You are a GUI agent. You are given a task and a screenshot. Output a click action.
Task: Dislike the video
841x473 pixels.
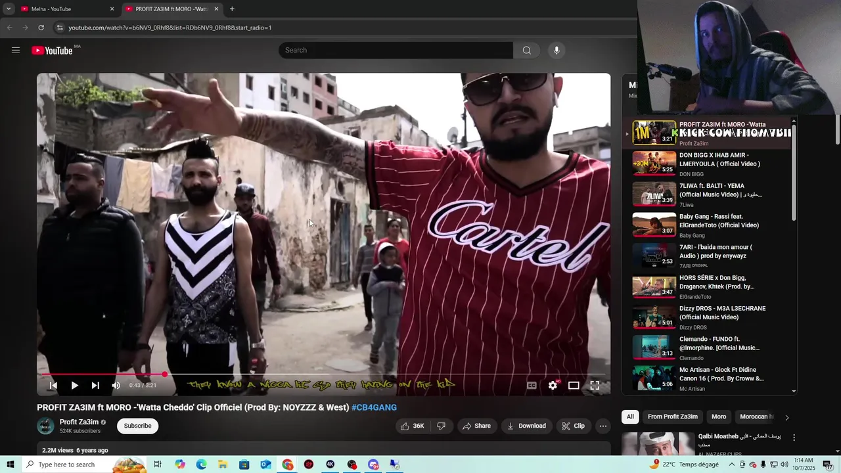pyautogui.click(x=441, y=426)
